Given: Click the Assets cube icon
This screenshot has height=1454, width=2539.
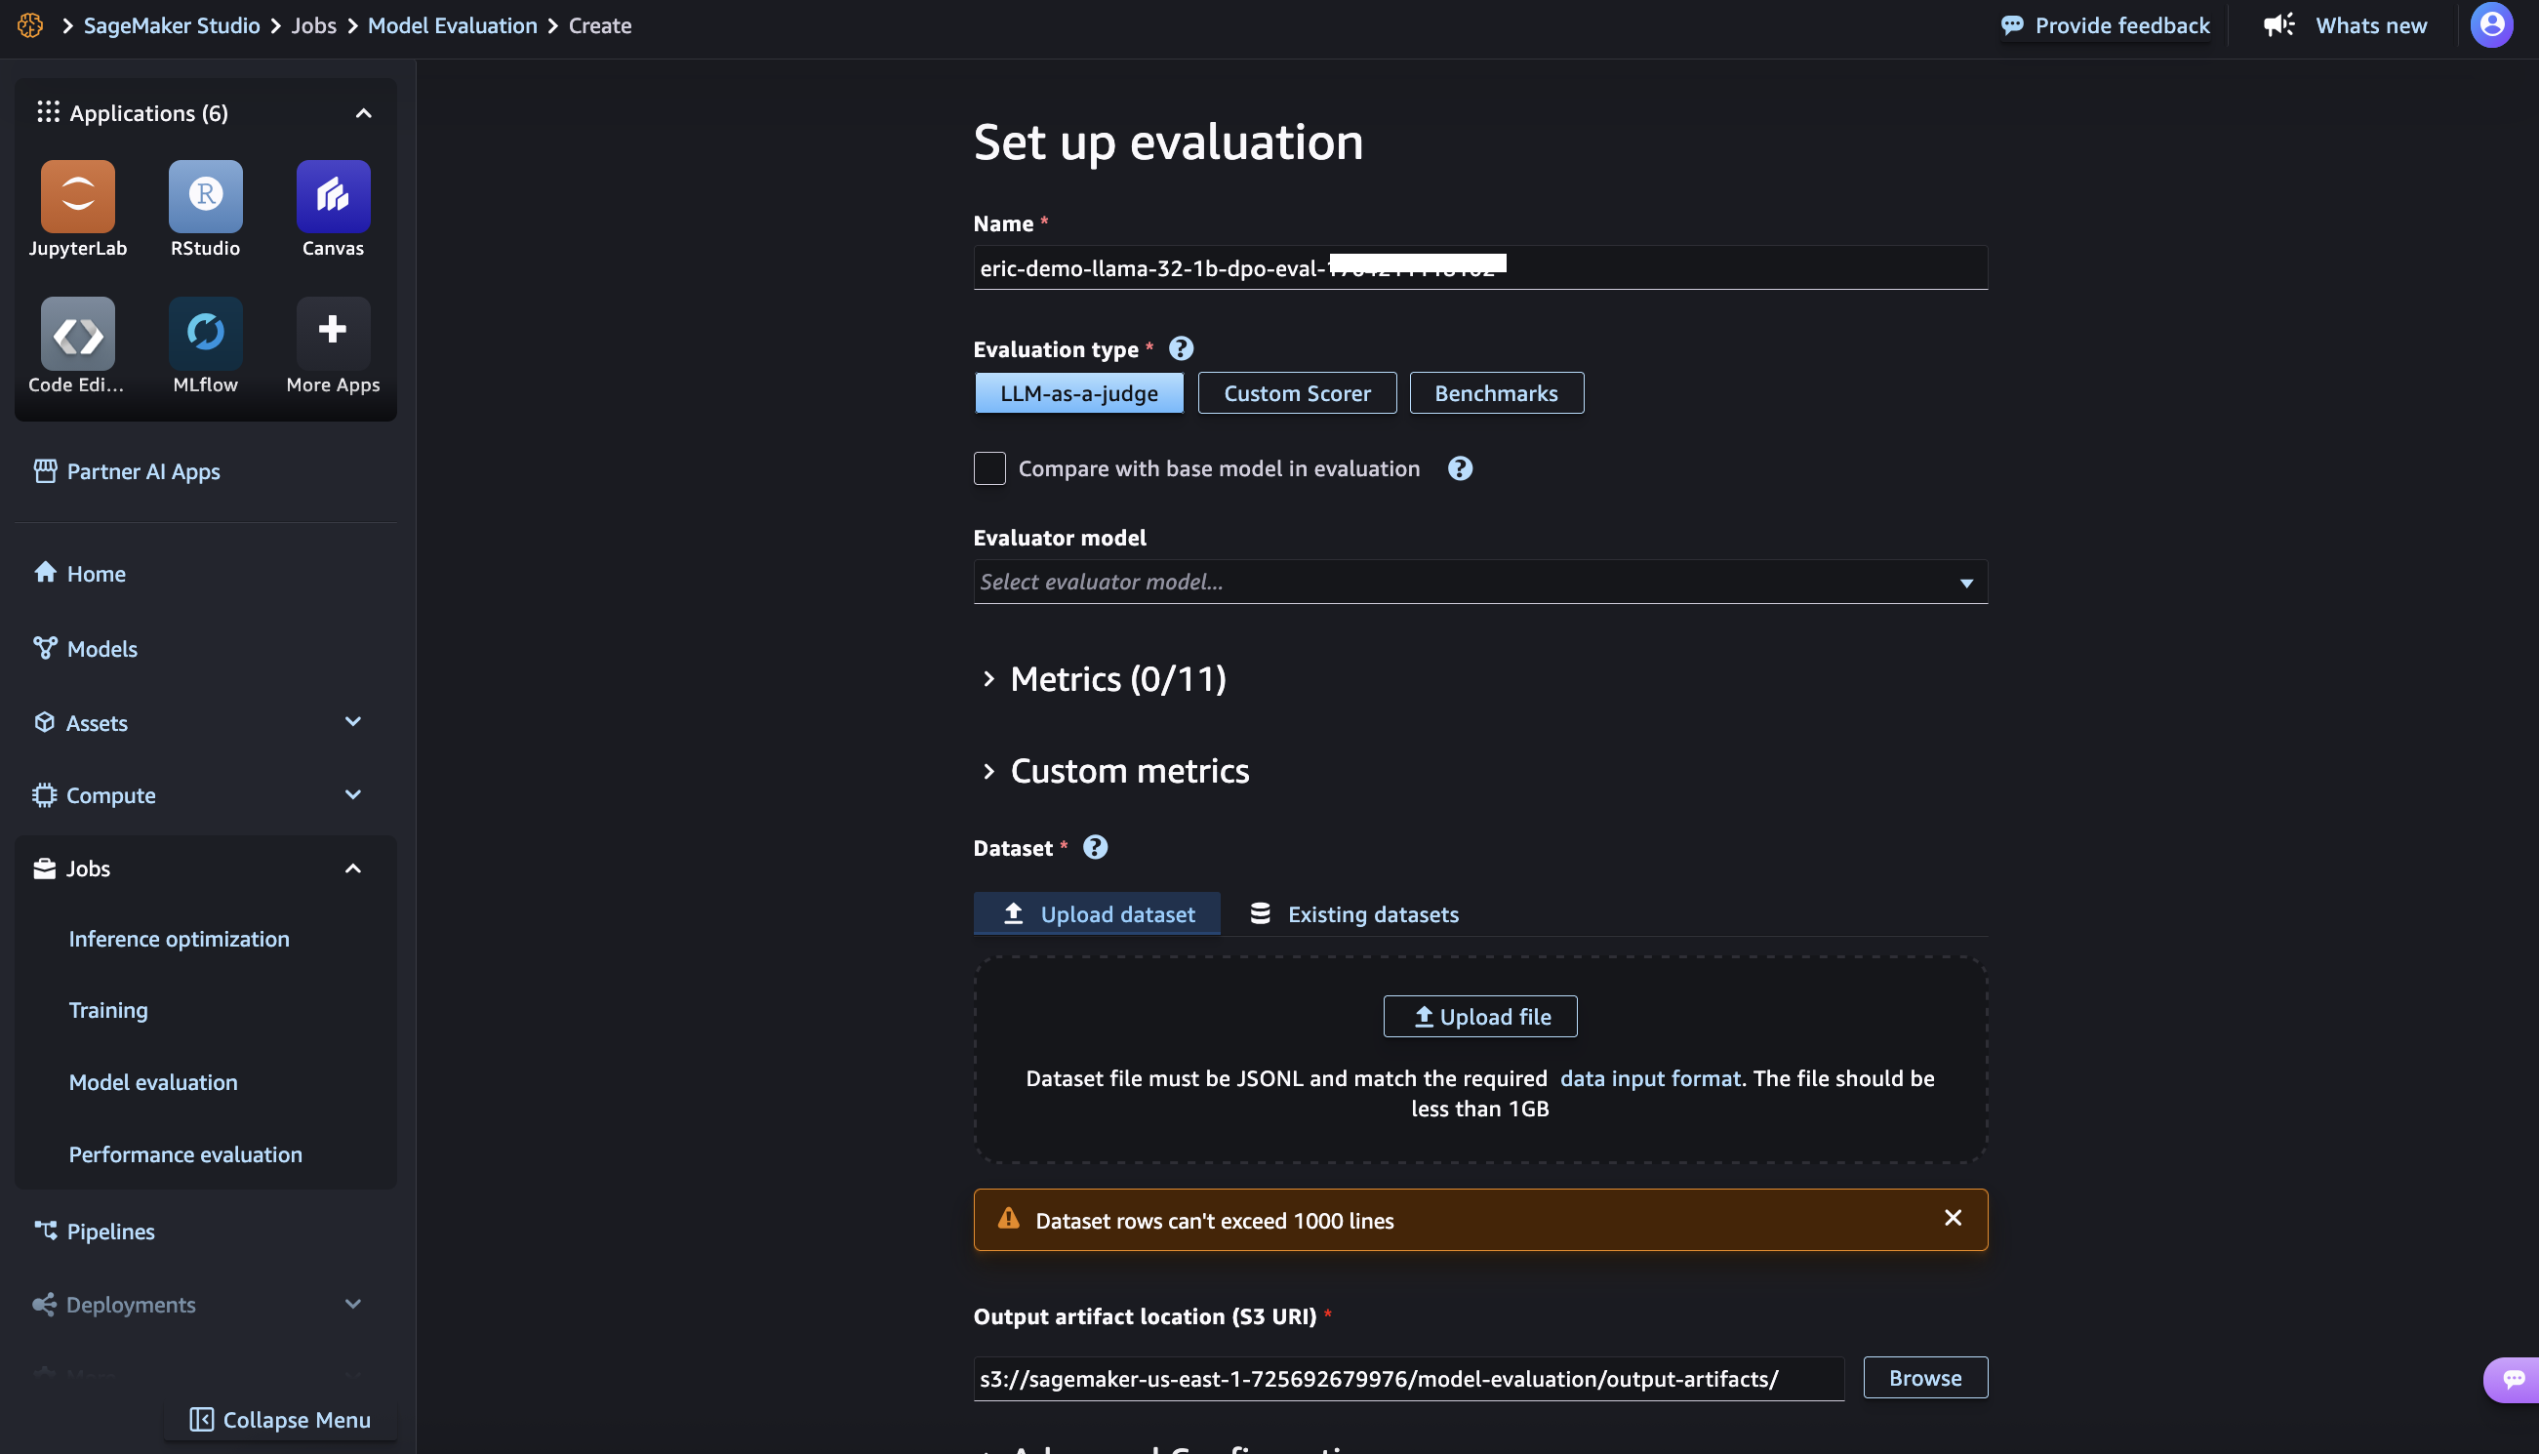Looking at the screenshot, I should point(44,722).
